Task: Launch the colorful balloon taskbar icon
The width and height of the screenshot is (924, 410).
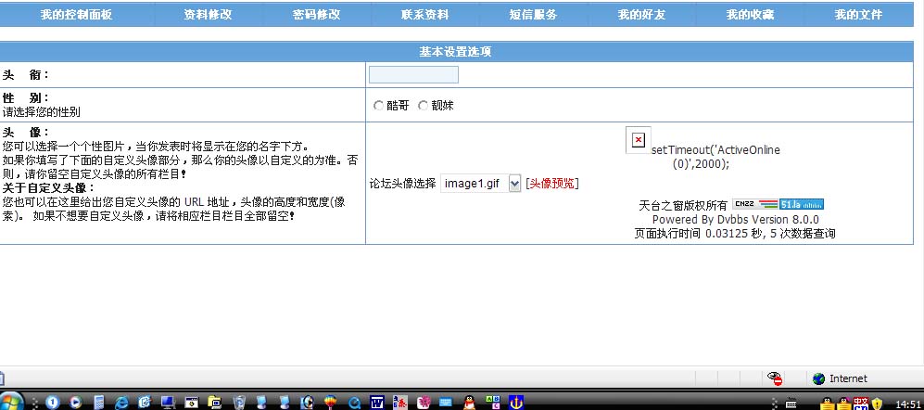Action: click(x=331, y=403)
